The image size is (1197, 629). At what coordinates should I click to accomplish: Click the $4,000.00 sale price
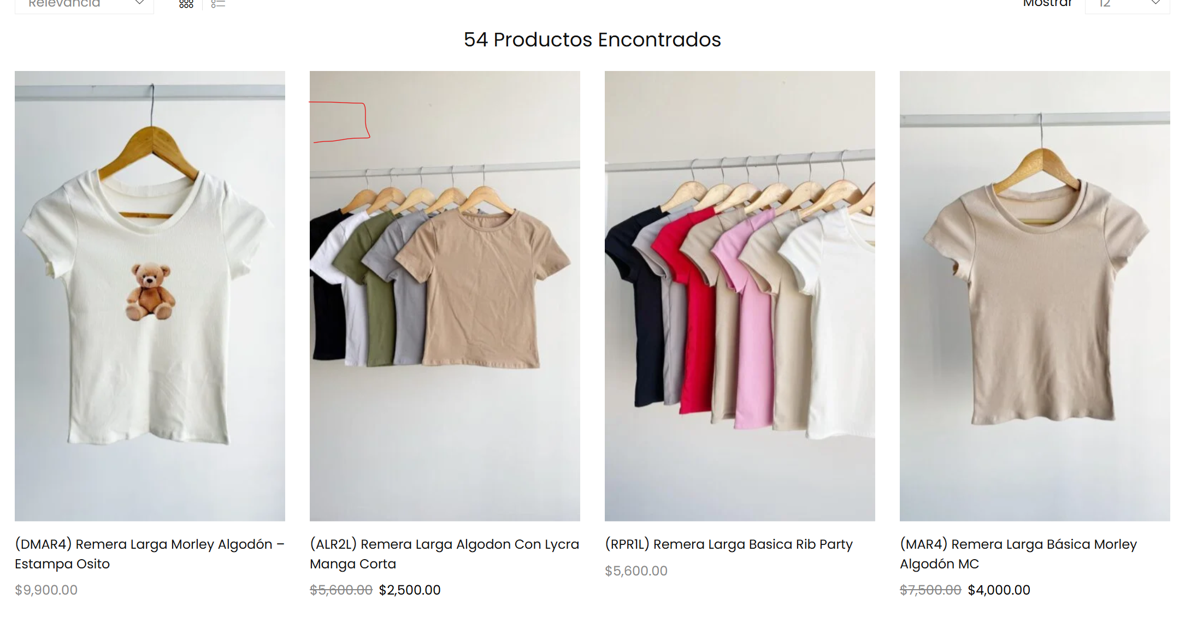pyautogui.click(x=999, y=590)
